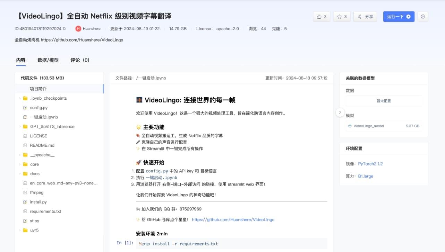Click the uvr5 folder icon
This screenshot has height=252, width=445.
pos(26,230)
